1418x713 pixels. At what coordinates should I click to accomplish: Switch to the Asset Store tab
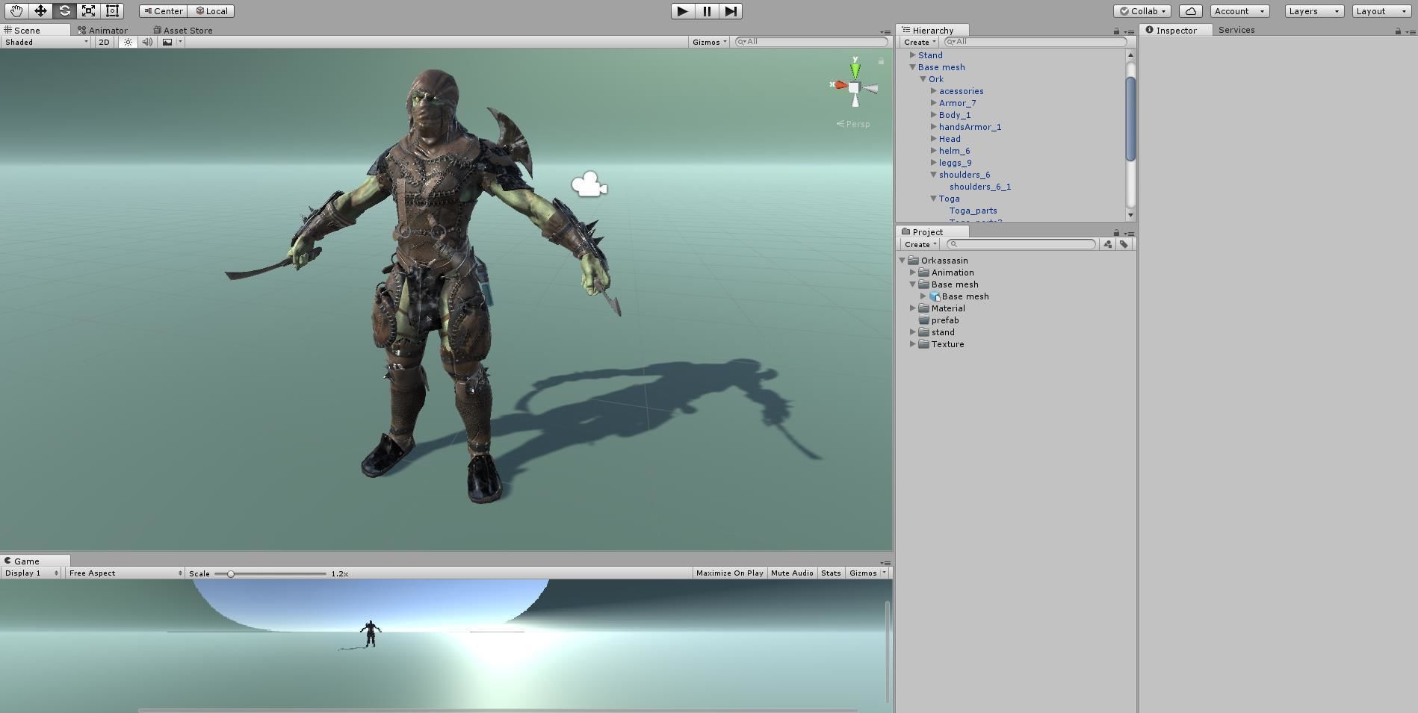coord(183,31)
